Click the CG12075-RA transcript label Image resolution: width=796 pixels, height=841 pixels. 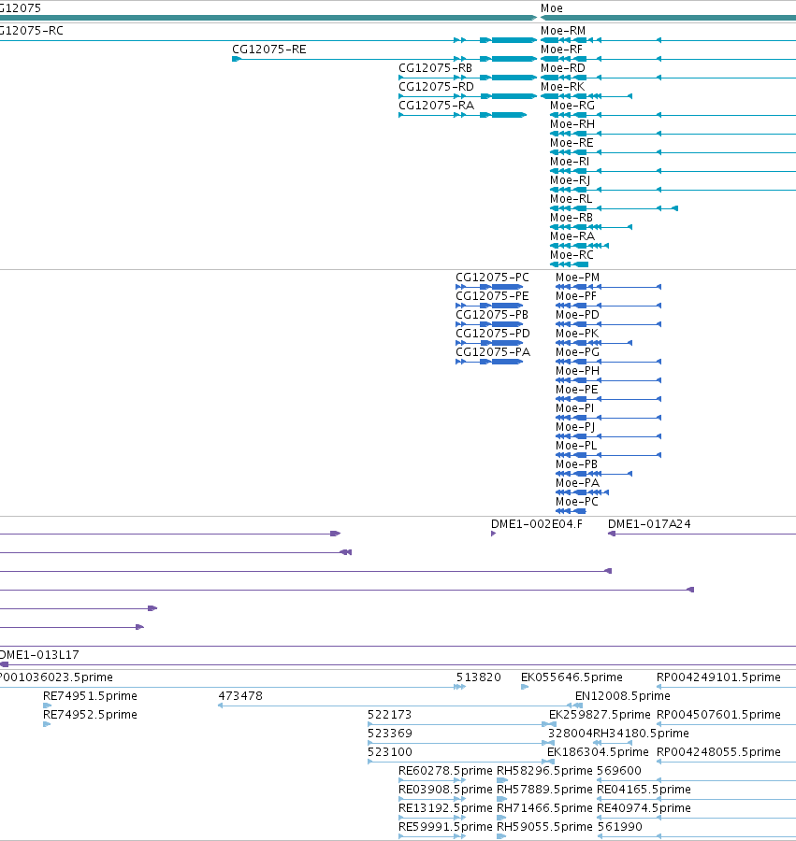point(436,106)
